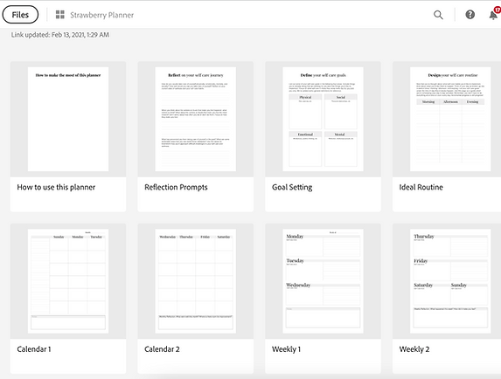The width and height of the screenshot is (501, 379).
Task: Click the Strawberry Planner title
Action: (x=102, y=15)
